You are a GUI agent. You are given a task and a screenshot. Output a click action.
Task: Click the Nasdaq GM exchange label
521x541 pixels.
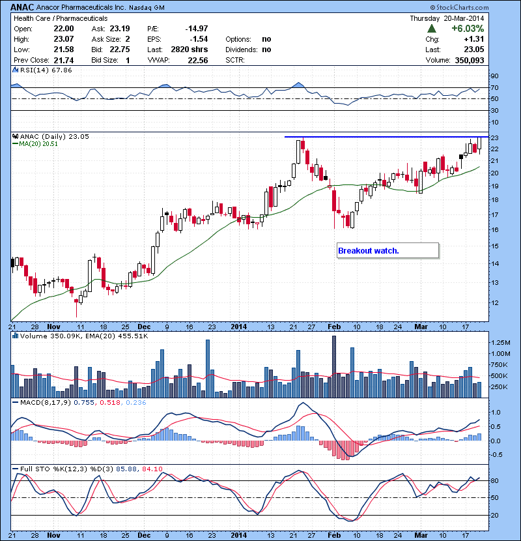coord(147,8)
